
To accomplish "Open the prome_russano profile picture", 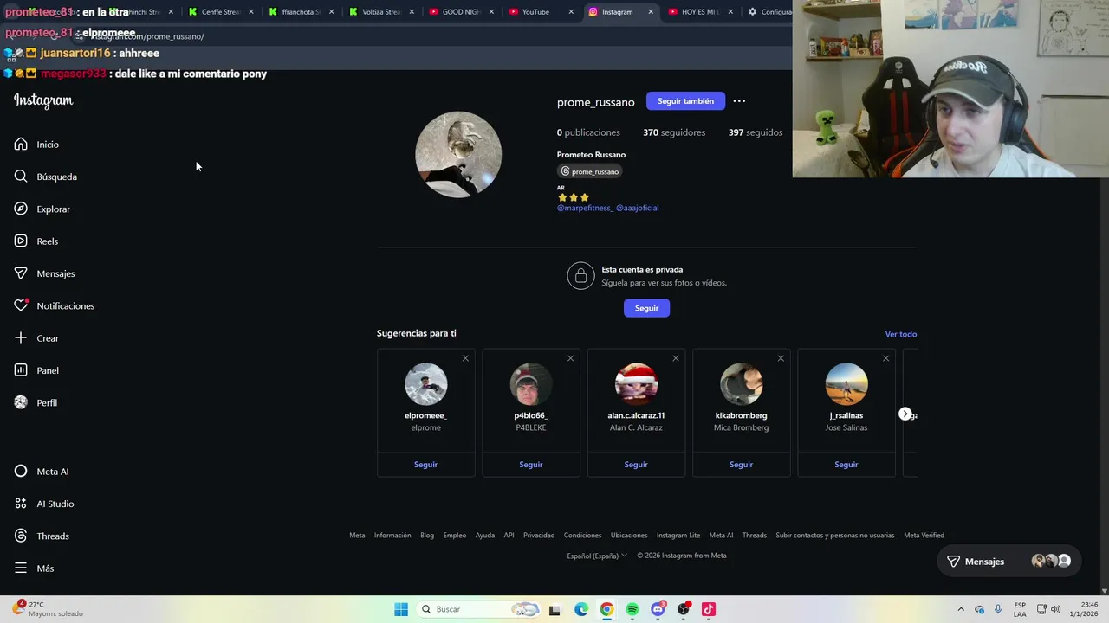I will 458,154.
